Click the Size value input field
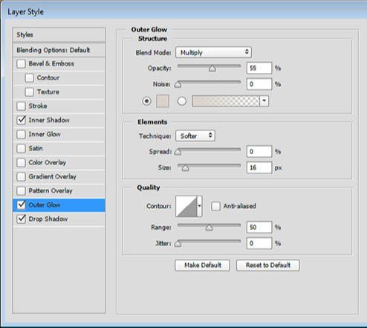This screenshot has width=367, height=328. tap(259, 168)
